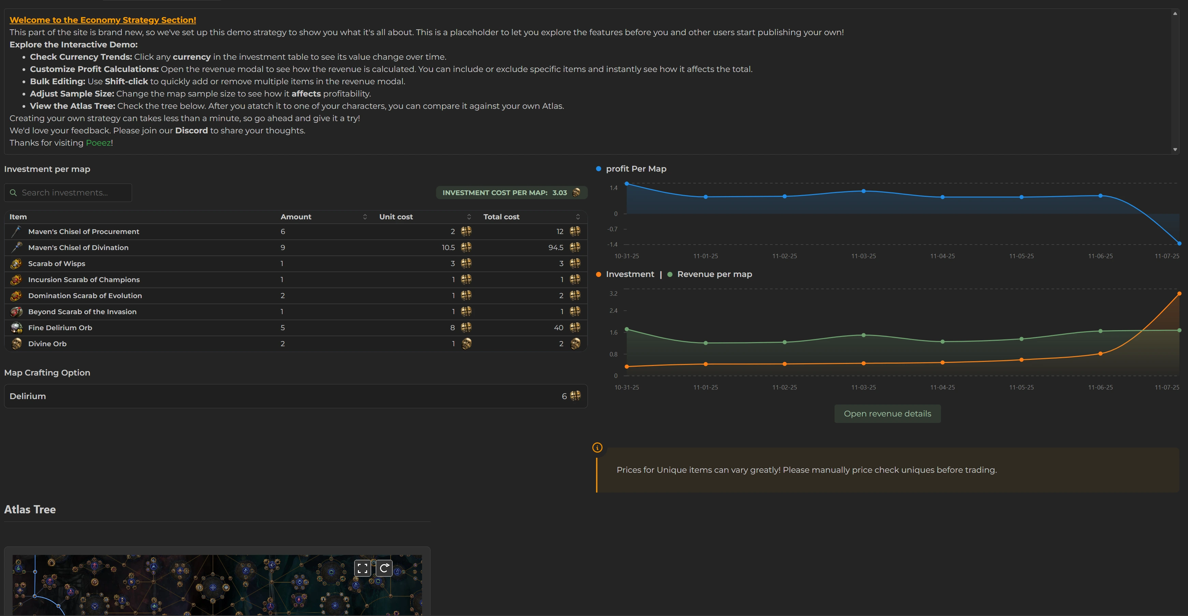Open Atlas Tree in fullscreen

pos(362,568)
